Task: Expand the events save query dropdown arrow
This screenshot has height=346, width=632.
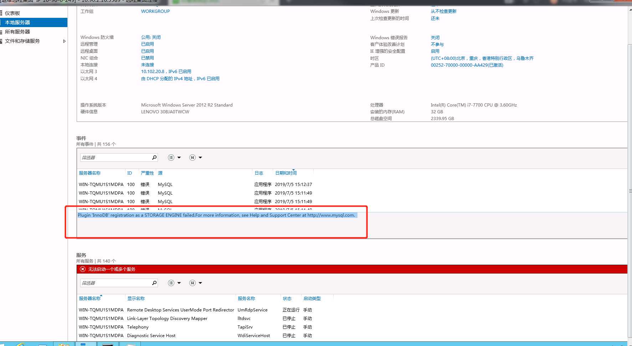Action: pyautogui.click(x=200, y=157)
